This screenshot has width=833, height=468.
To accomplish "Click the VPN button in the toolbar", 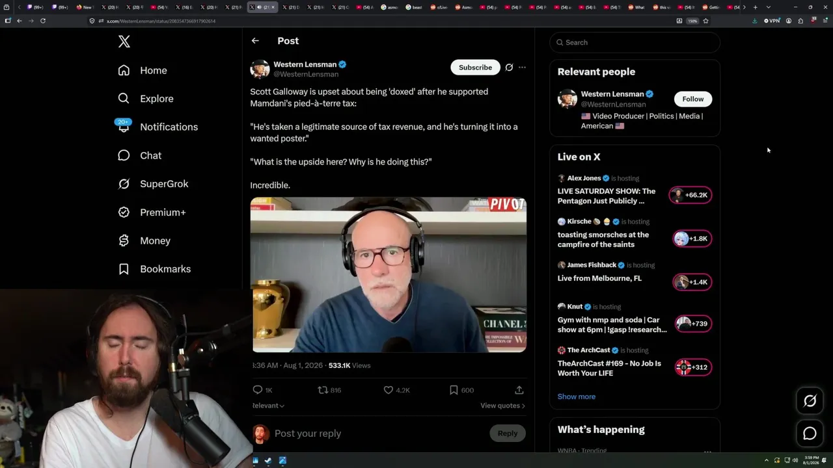I will click(772, 21).
